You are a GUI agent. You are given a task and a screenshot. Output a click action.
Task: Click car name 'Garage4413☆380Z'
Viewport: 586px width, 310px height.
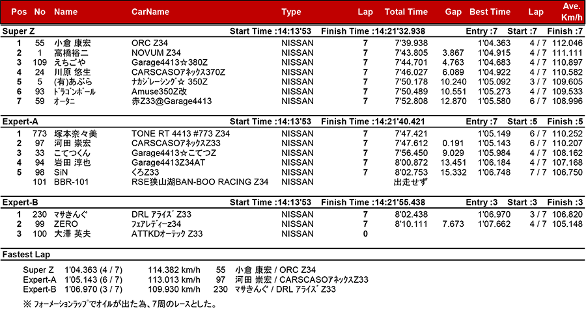(x=170, y=62)
